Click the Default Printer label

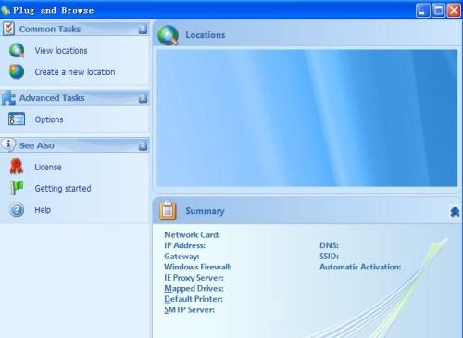point(194,299)
